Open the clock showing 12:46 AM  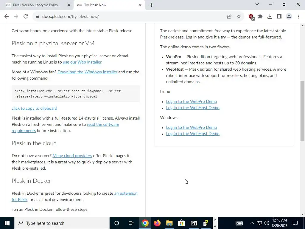coord(279,223)
